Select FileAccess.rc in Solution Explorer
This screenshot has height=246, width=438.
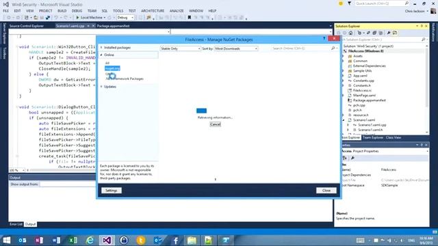[362, 91]
